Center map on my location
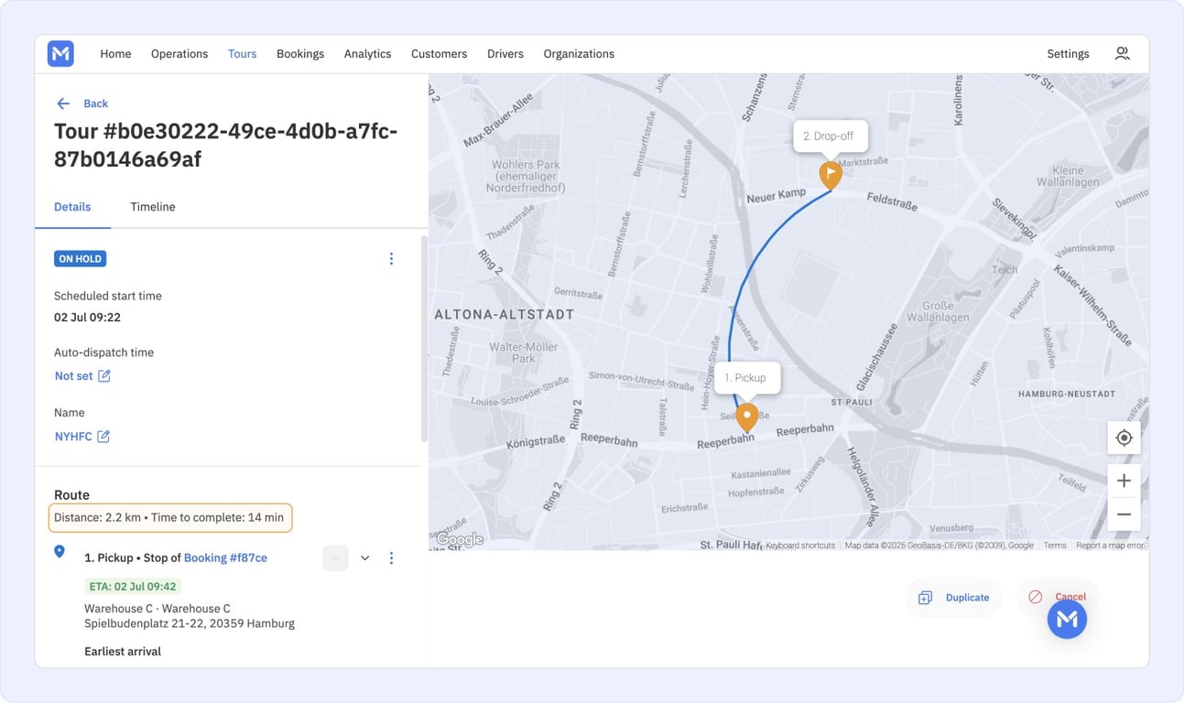1184x703 pixels. [x=1124, y=438]
